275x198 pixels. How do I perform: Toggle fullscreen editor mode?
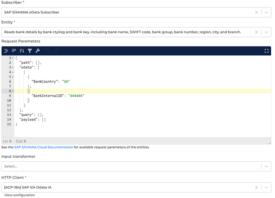click(266, 51)
